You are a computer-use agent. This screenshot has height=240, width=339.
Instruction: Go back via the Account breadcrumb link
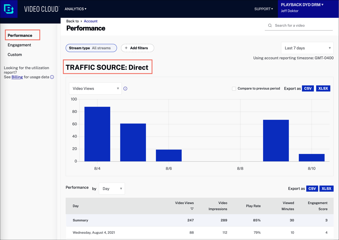tap(90, 21)
